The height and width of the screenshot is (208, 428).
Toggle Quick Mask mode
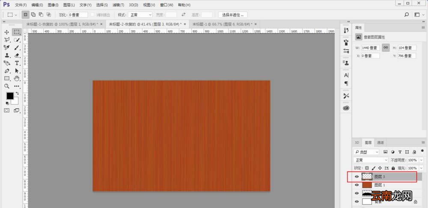coord(7,110)
